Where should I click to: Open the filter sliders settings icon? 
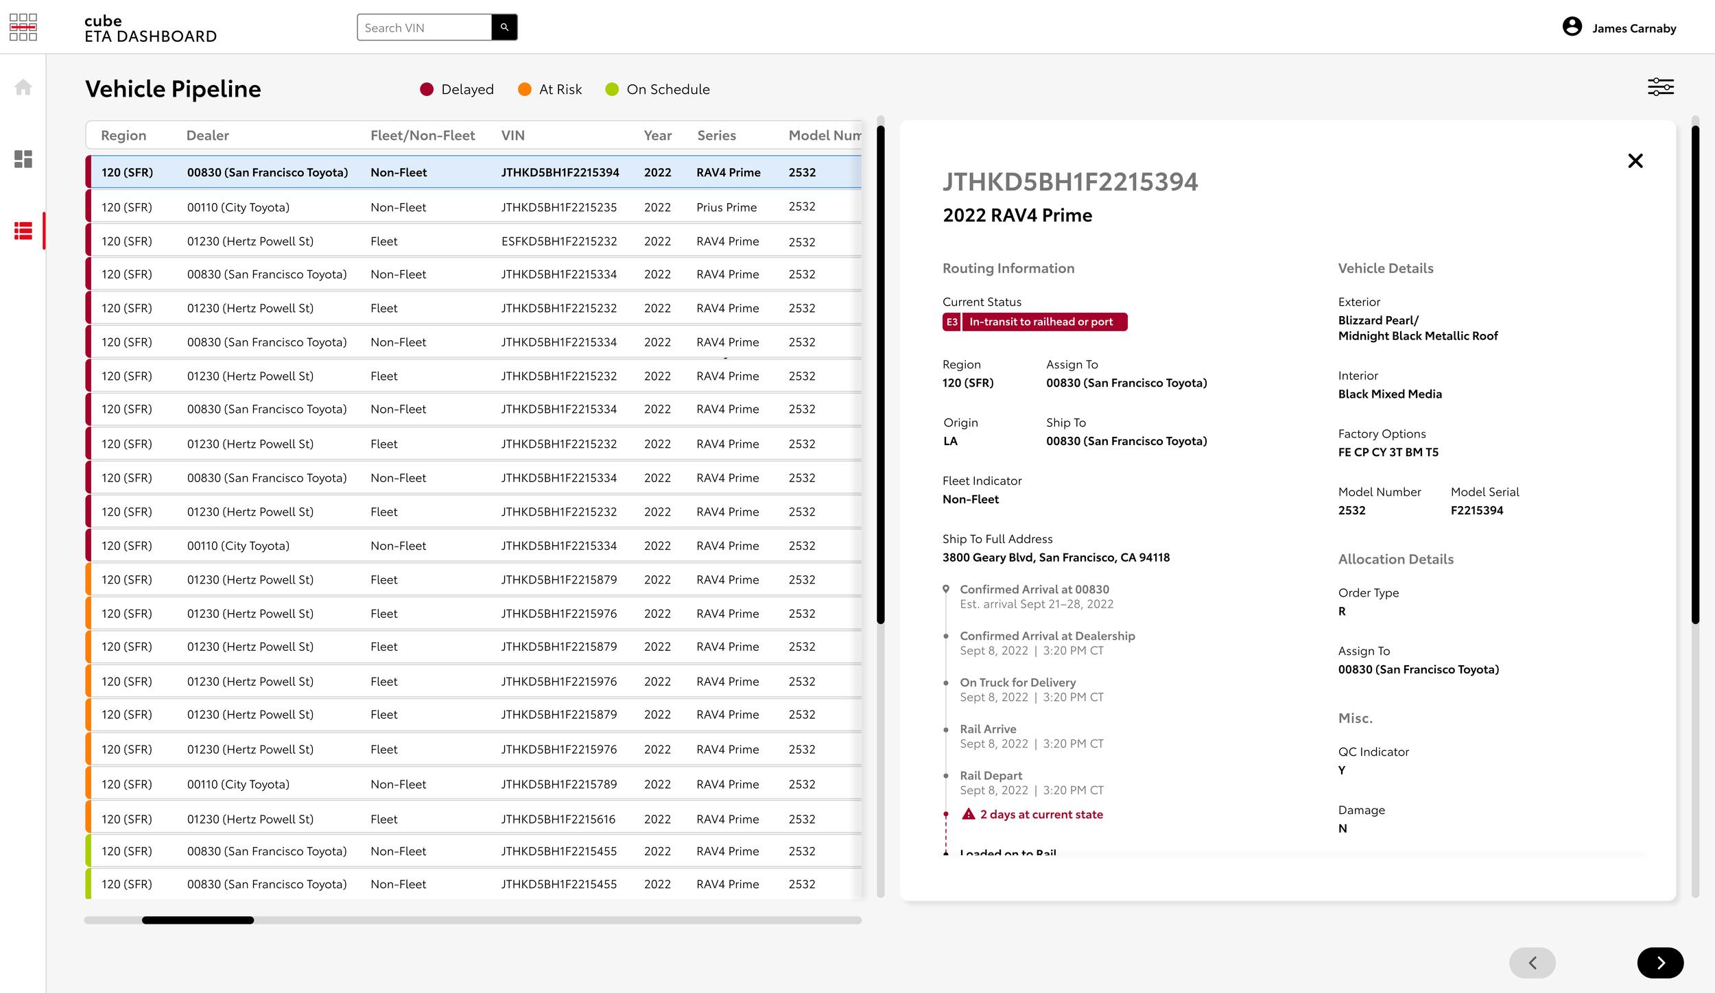point(1660,87)
